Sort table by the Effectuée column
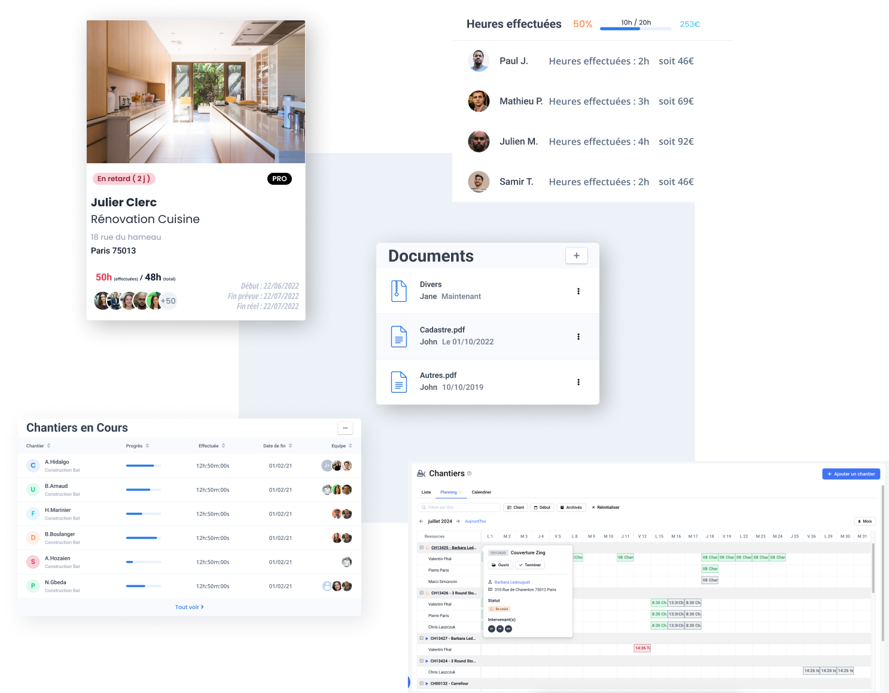Screen dimensions: 889x693 [212, 445]
